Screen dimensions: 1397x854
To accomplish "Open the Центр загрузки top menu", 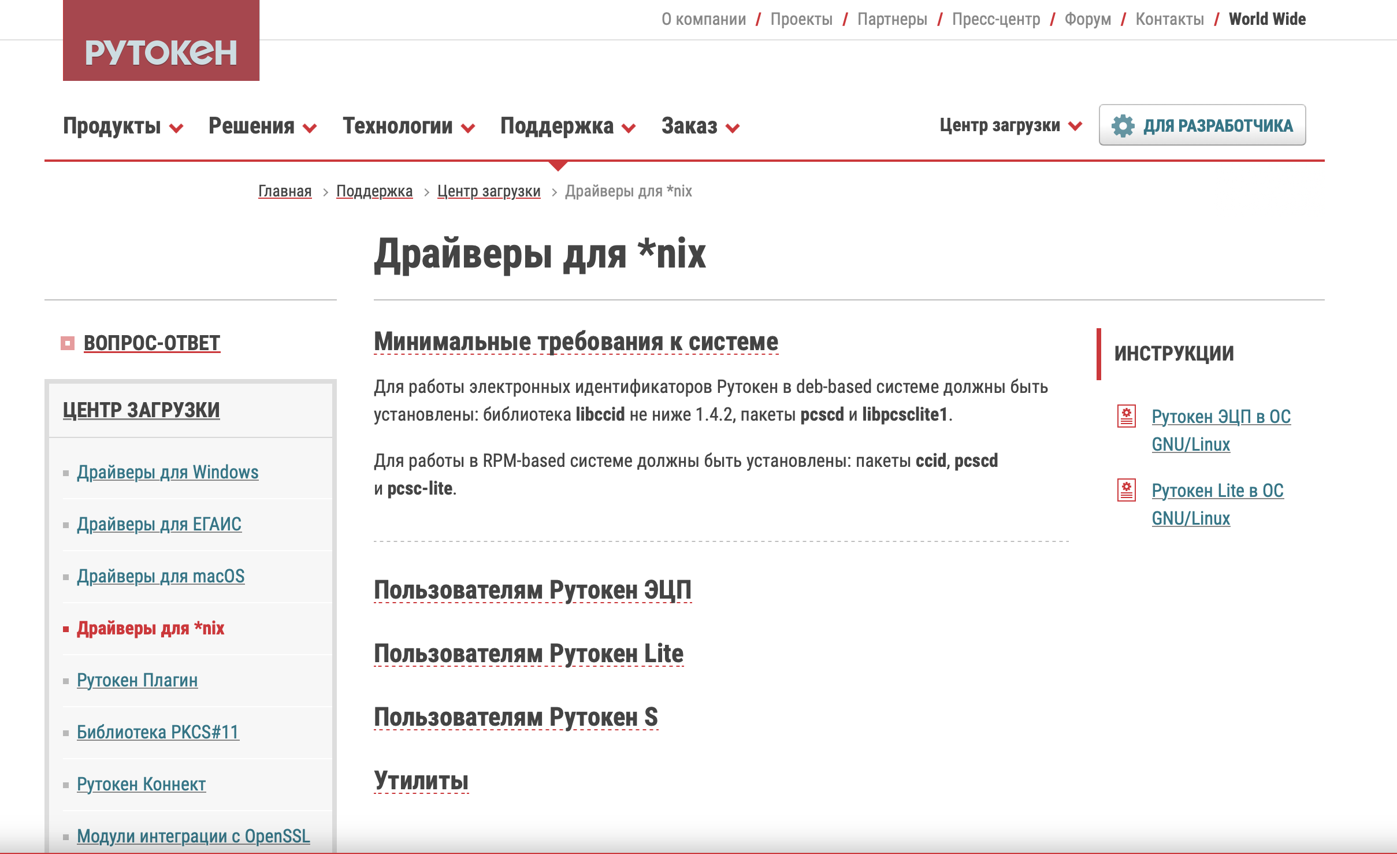I will tap(1000, 125).
